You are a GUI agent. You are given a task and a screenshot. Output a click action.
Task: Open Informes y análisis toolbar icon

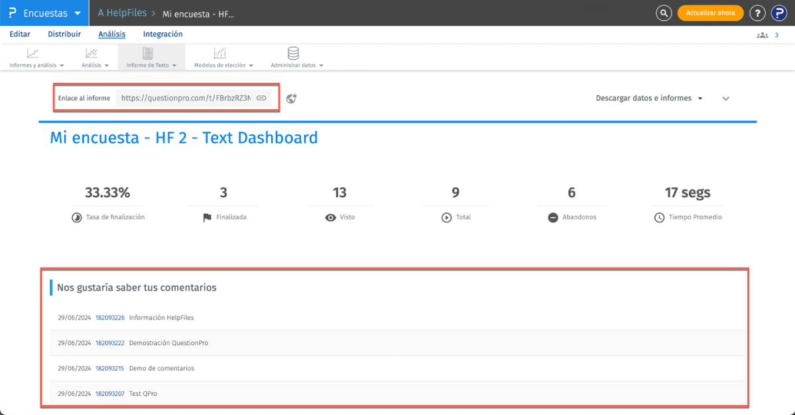(x=32, y=54)
